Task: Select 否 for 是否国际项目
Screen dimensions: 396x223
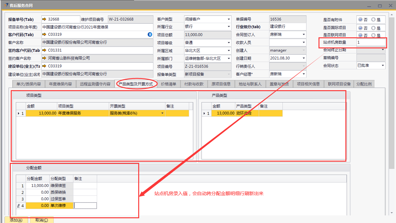Action: (x=360, y=28)
